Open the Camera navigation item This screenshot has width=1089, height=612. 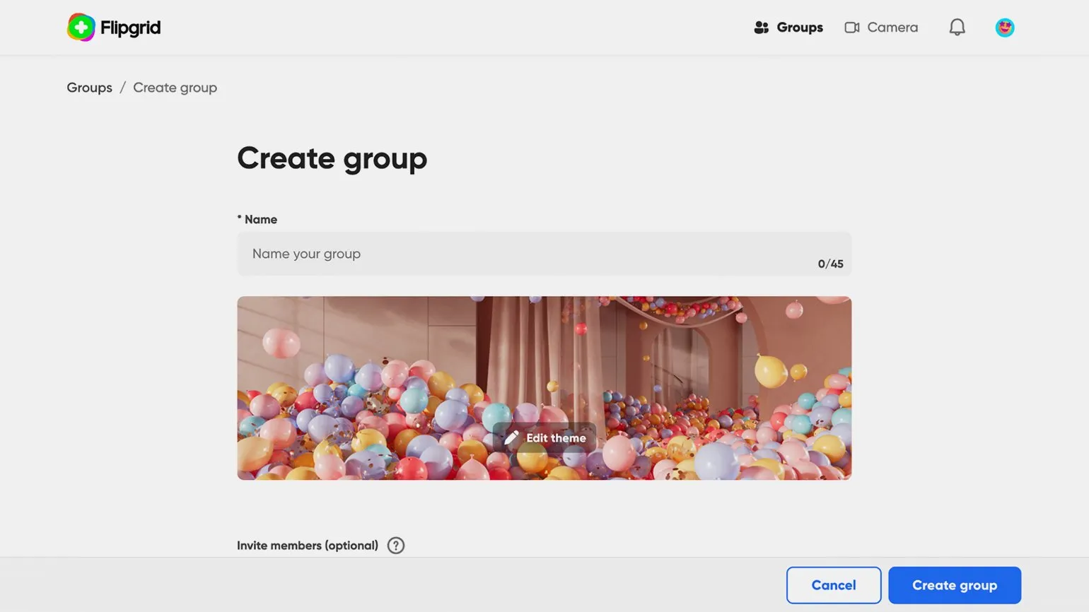892,28
